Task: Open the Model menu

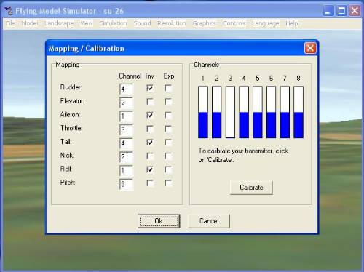Action: pyautogui.click(x=30, y=23)
